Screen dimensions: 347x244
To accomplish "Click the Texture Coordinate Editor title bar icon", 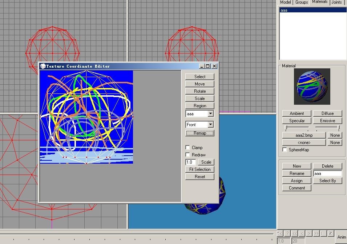I will coord(43,66).
